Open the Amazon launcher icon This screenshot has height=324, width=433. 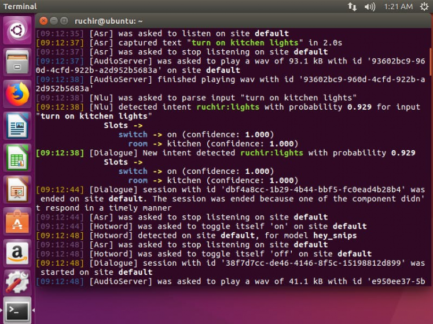coord(17,253)
